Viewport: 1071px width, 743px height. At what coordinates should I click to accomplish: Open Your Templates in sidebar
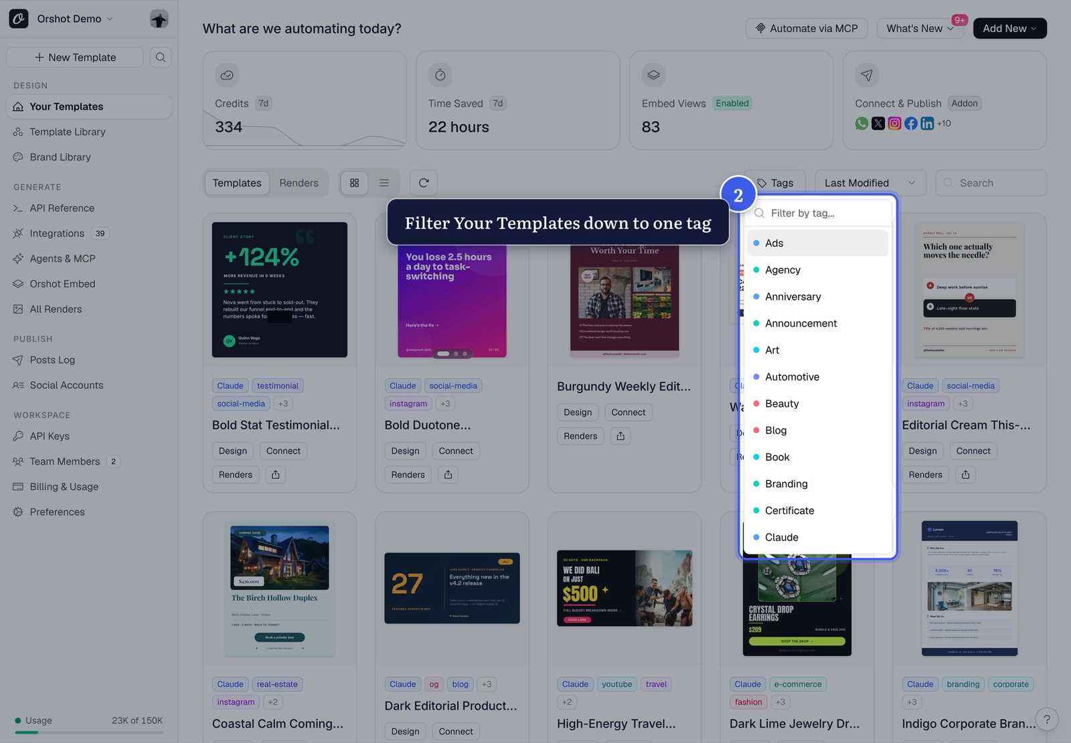pyautogui.click(x=89, y=107)
